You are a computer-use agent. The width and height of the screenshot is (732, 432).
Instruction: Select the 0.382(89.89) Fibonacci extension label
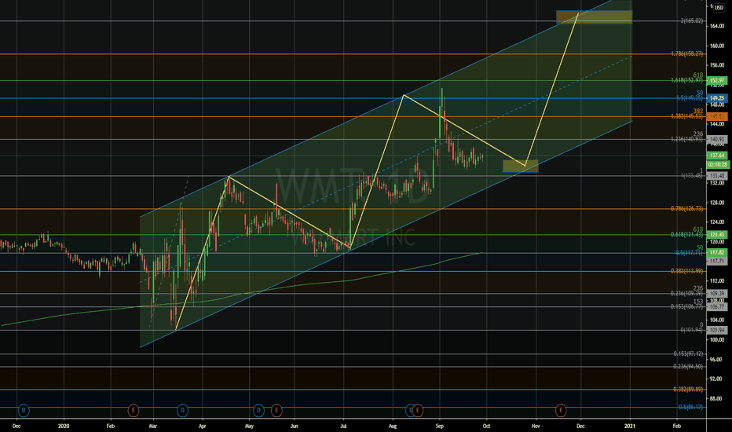[688, 390]
